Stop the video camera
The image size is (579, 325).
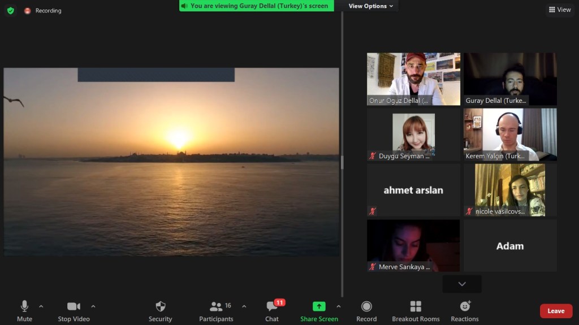pos(74,310)
